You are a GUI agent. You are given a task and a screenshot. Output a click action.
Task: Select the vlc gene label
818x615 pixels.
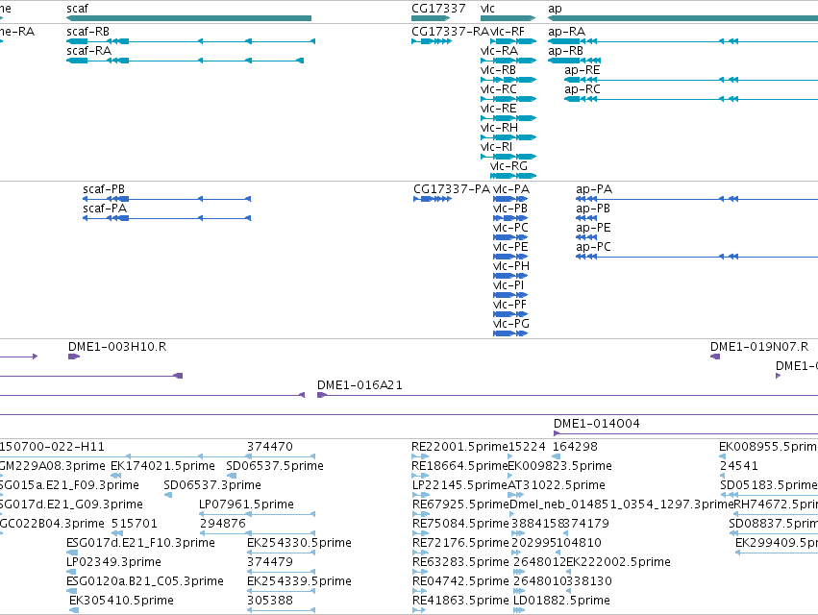pos(487,9)
